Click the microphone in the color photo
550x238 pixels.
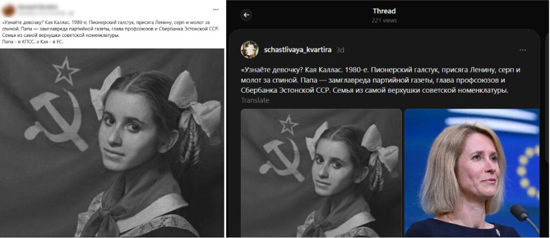point(524,217)
